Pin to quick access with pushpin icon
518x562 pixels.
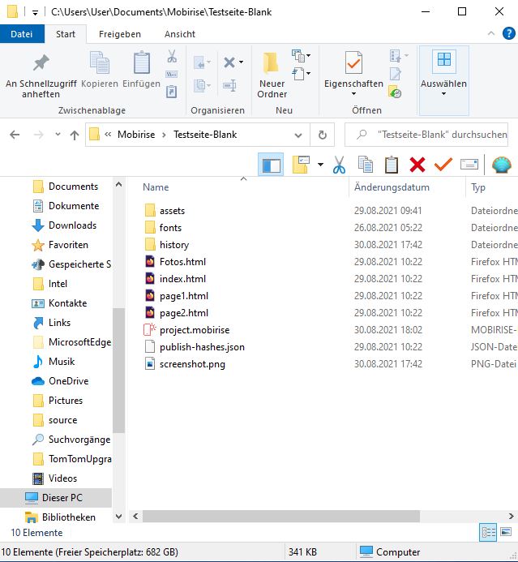point(41,75)
